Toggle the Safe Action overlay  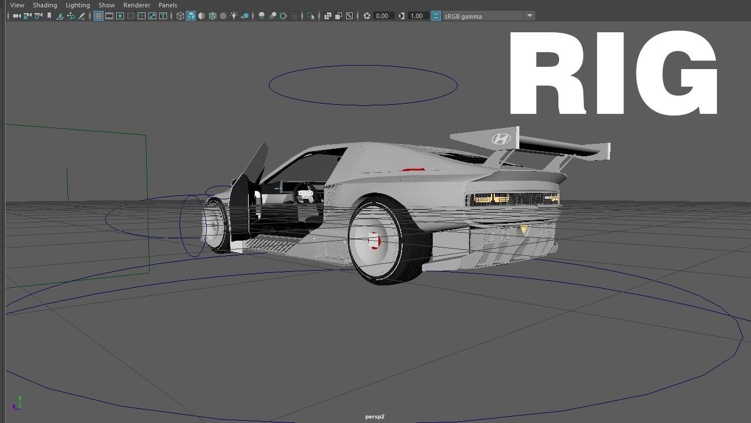point(152,16)
